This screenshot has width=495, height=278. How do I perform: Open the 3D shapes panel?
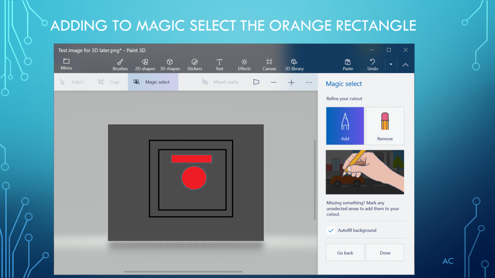coord(170,64)
